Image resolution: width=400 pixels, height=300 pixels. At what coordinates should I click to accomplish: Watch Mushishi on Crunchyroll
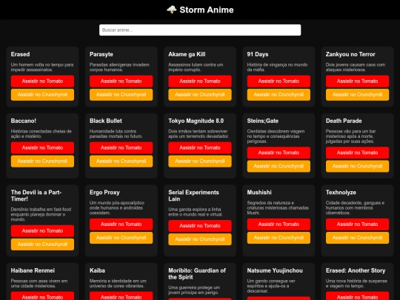coord(279,238)
